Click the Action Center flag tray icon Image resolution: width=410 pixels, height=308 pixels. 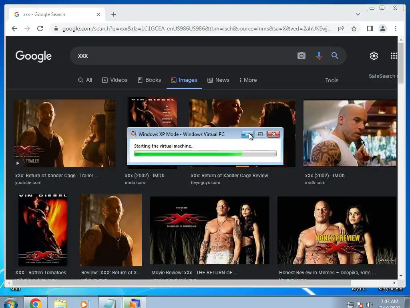[x=360, y=305]
